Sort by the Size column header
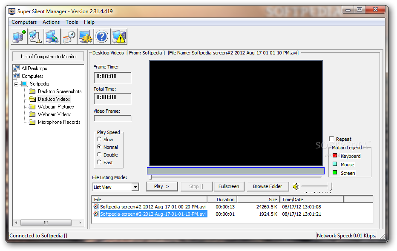 [258, 200]
